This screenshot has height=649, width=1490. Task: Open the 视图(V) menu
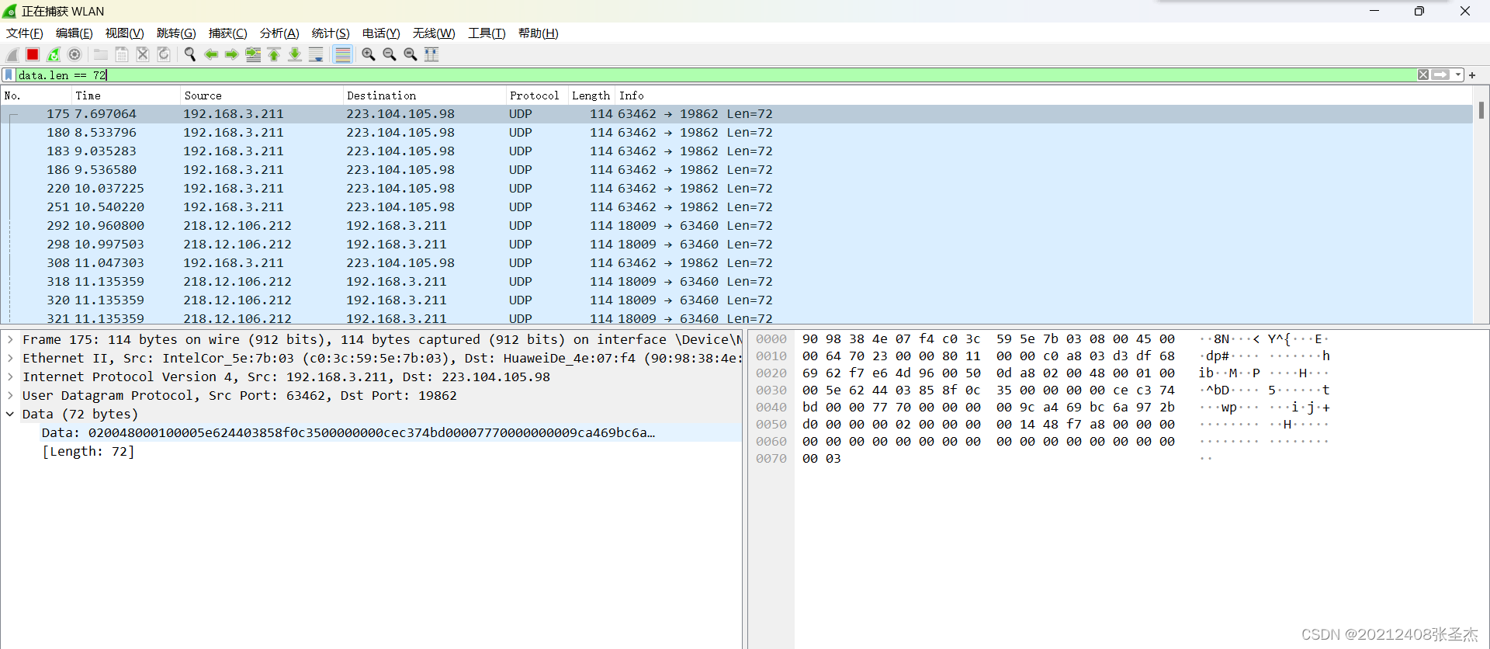pos(125,33)
